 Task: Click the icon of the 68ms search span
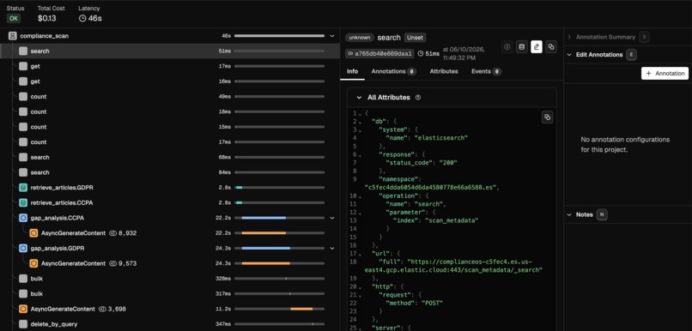(23, 157)
